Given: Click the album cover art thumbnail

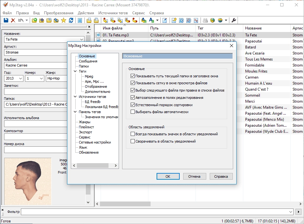Looking at the screenshot, I should coord(28,181).
